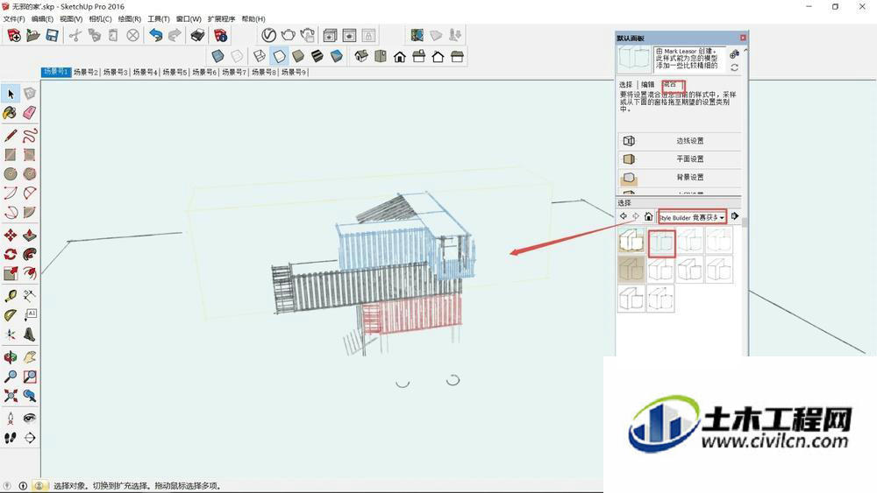Open the 选择 tab in styles panel
The width and height of the screenshot is (877, 493).
(626, 85)
